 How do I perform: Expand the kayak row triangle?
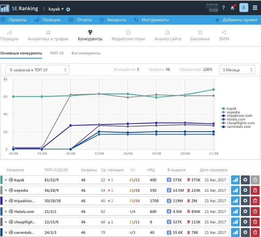[6, 180]
